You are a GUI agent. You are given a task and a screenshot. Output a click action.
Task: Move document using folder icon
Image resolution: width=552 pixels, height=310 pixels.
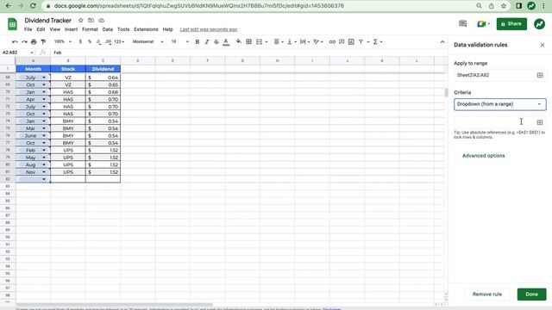(91, 21)
